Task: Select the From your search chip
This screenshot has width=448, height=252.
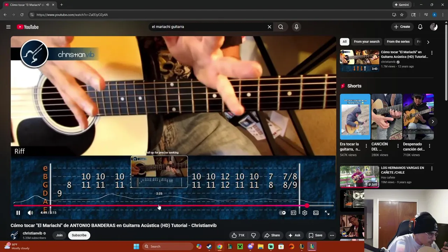Action: [366, 42]
